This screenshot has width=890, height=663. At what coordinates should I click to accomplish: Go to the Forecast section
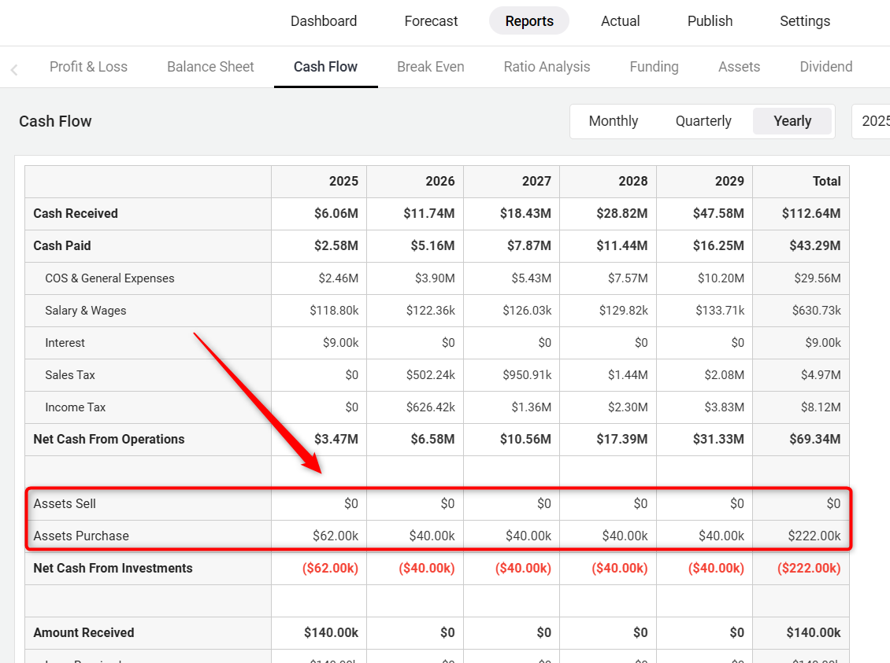(x=431, y=21)
